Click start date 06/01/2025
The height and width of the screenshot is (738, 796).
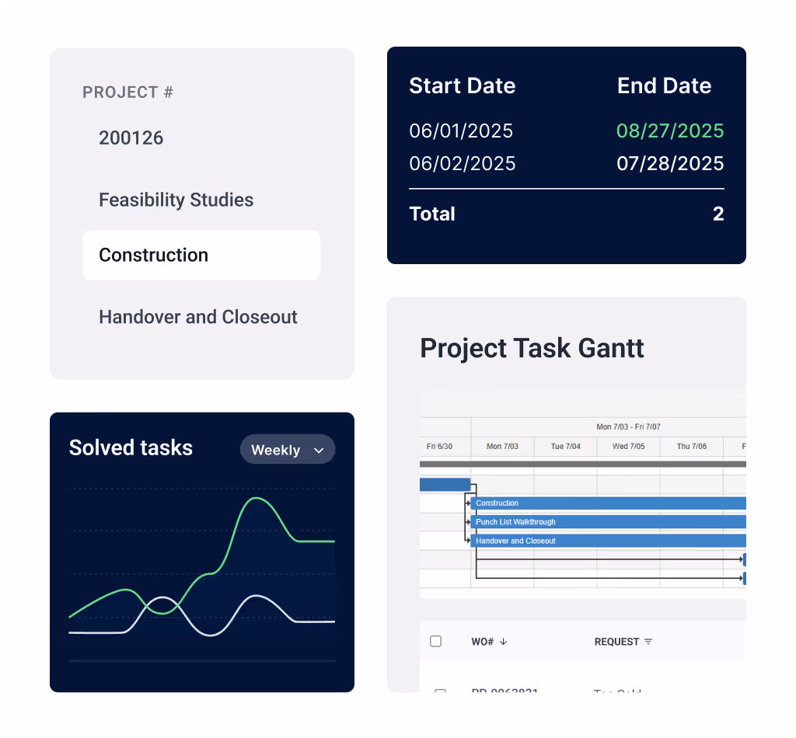pos(461,131)
